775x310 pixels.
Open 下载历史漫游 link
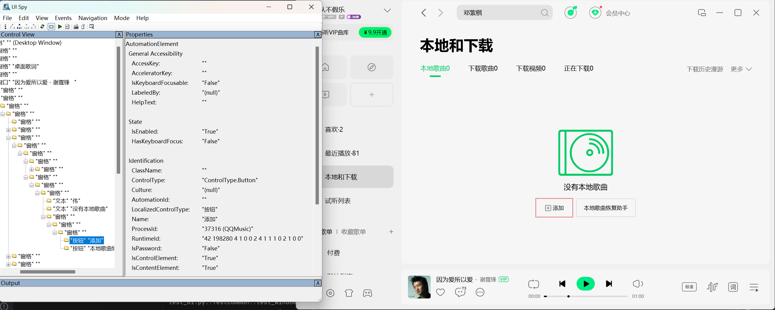coord(705,69)
